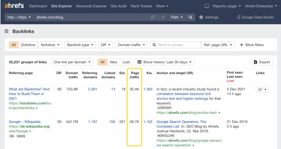Open Rank Tracker

(141, 6)
